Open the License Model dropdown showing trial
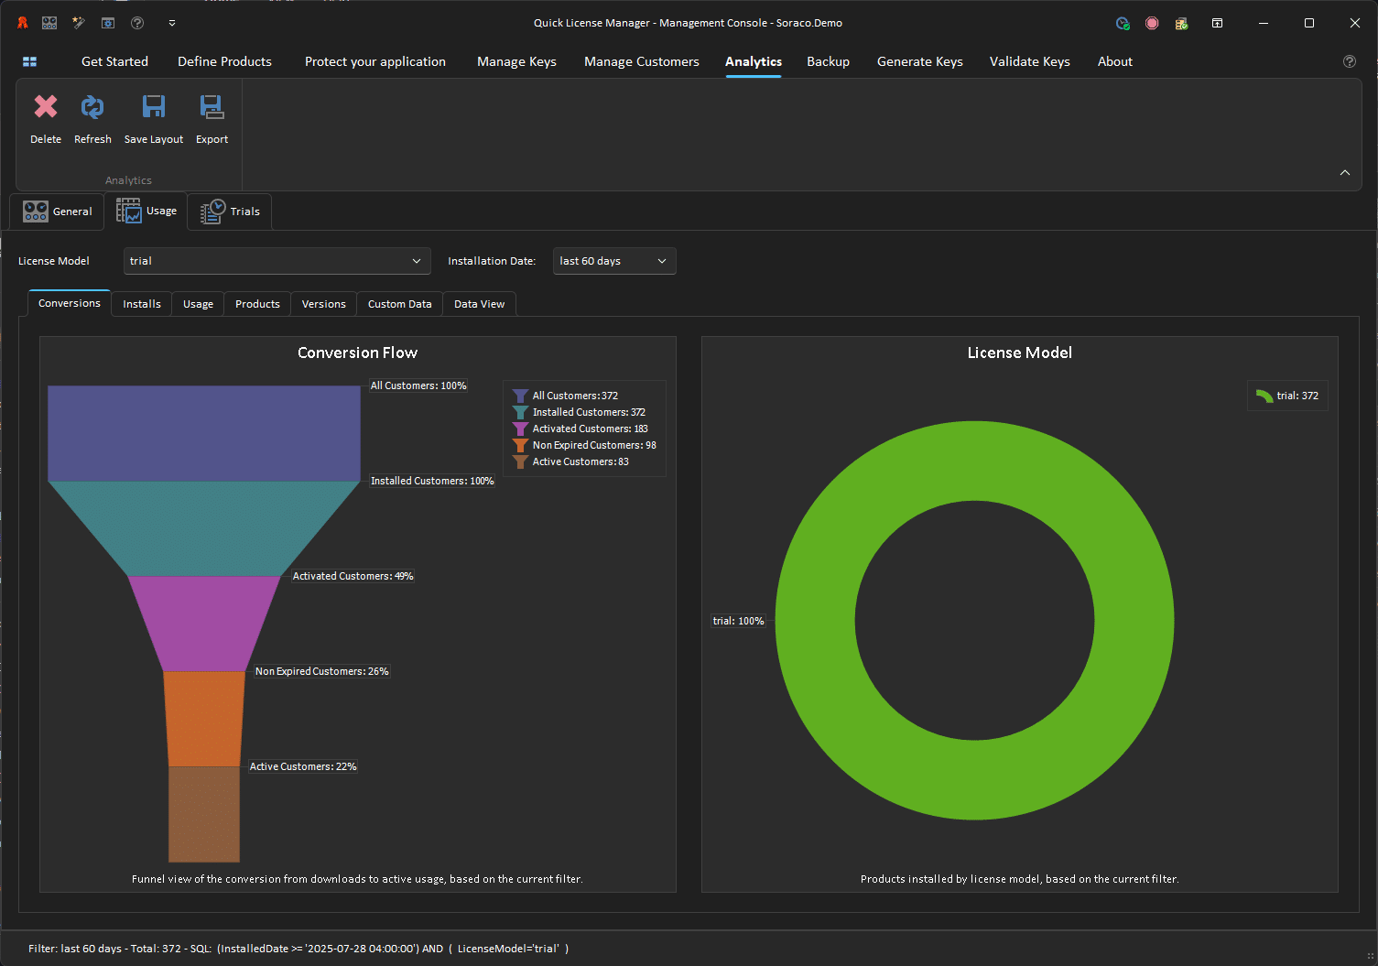The width and height of the screenshot is (1378, 966). tap(277, 261)
